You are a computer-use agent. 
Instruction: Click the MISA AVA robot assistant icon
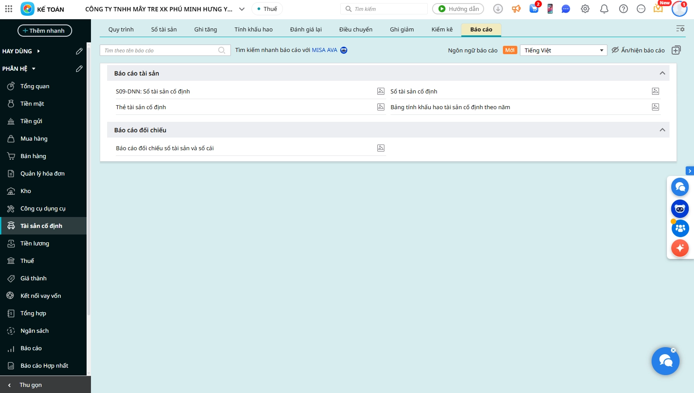coord(344,50)
